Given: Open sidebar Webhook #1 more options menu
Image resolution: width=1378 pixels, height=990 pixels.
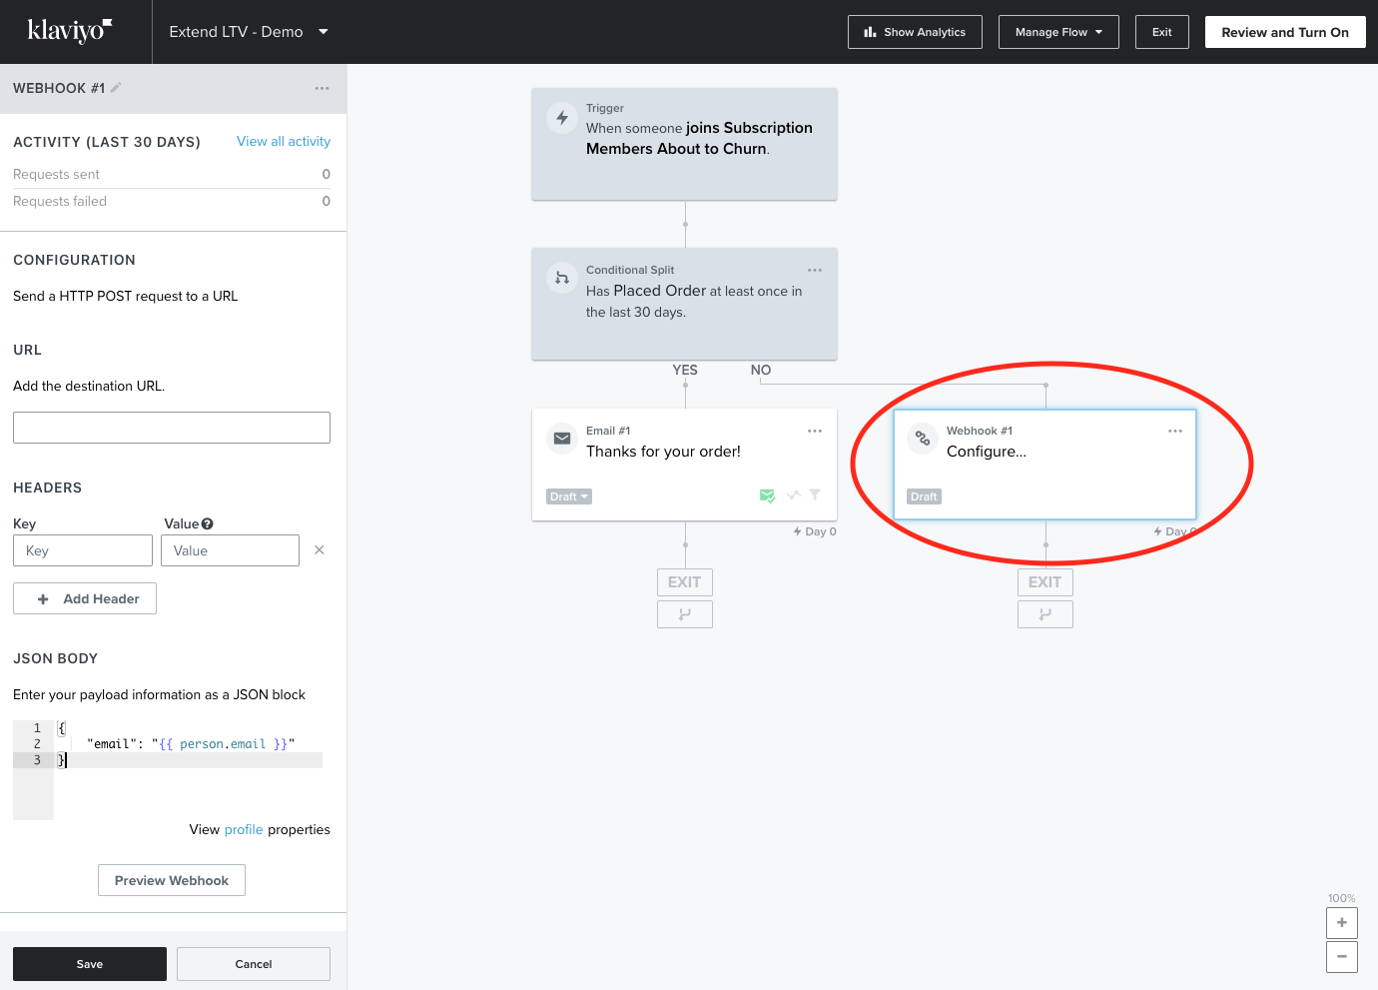Looking at the screenshot, I should tap(322, 88).
